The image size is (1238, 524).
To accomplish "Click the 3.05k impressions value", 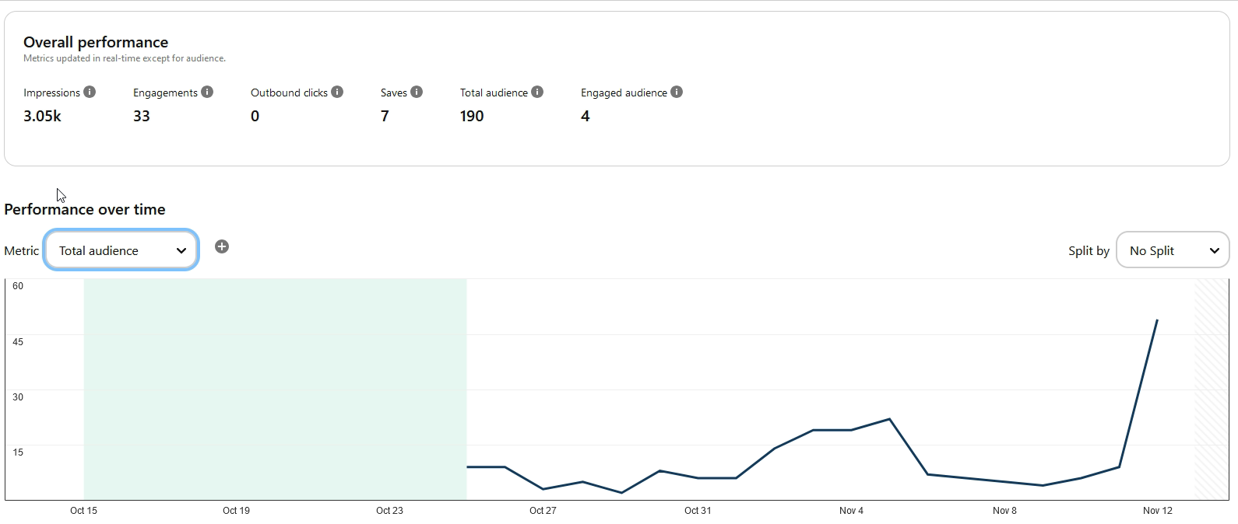I will click(42, 116).
